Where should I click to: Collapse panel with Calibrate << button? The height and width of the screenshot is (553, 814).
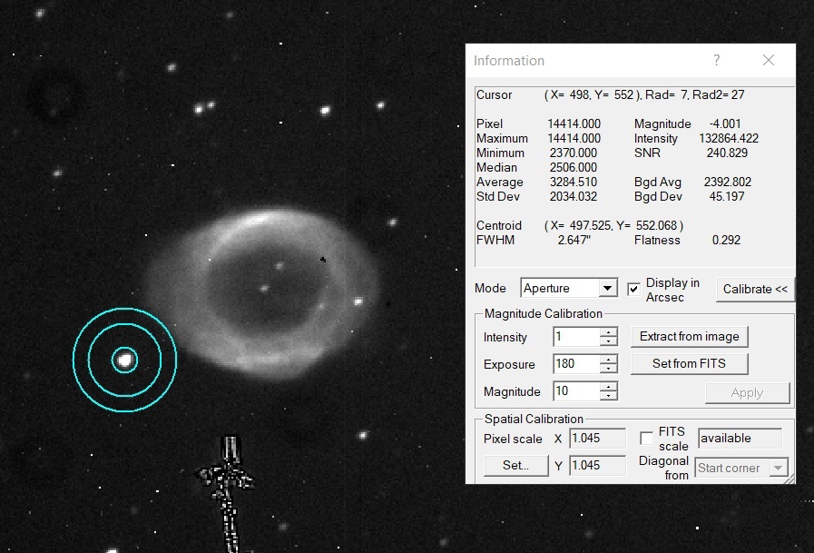click(x=755, y=290)
